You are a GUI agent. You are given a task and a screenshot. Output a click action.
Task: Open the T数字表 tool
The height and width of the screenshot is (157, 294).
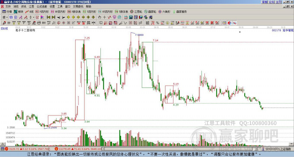point(121,11)
